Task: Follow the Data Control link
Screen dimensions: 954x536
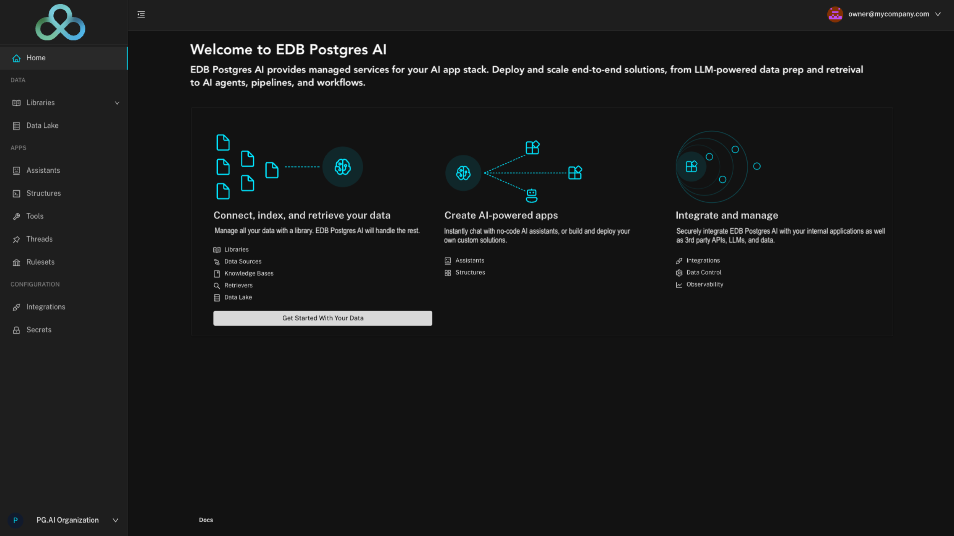Action: tap(704, 272)
